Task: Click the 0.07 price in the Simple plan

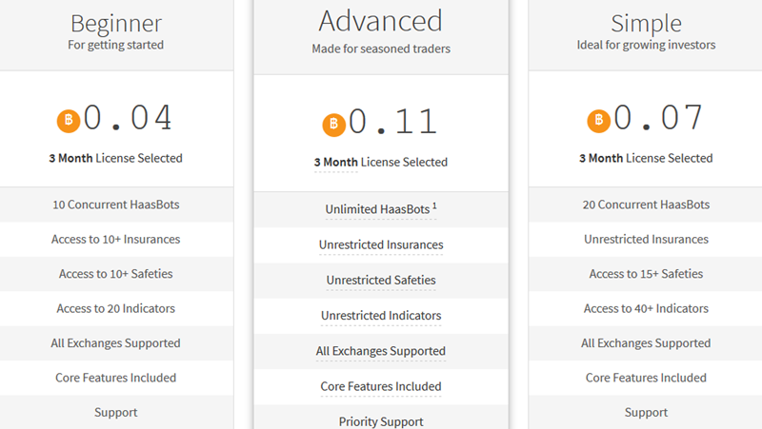Action: click(659, 119)
